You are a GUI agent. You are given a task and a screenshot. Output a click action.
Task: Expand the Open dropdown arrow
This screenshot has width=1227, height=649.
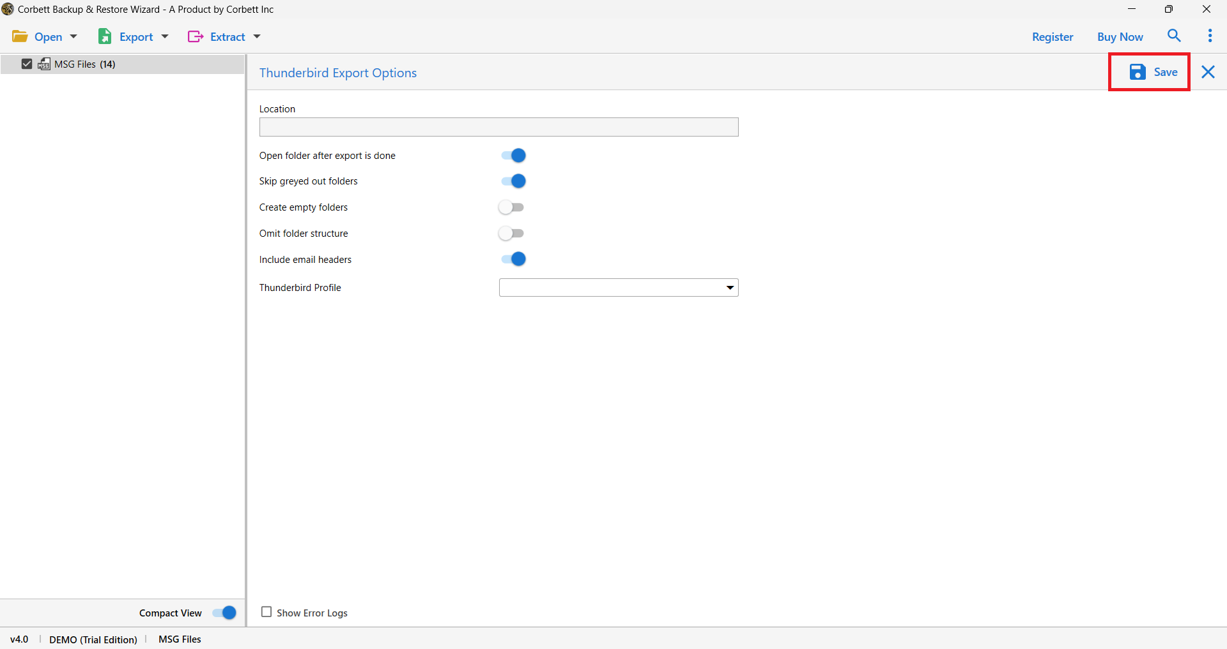pyautogui.click(x=73, y=37)
